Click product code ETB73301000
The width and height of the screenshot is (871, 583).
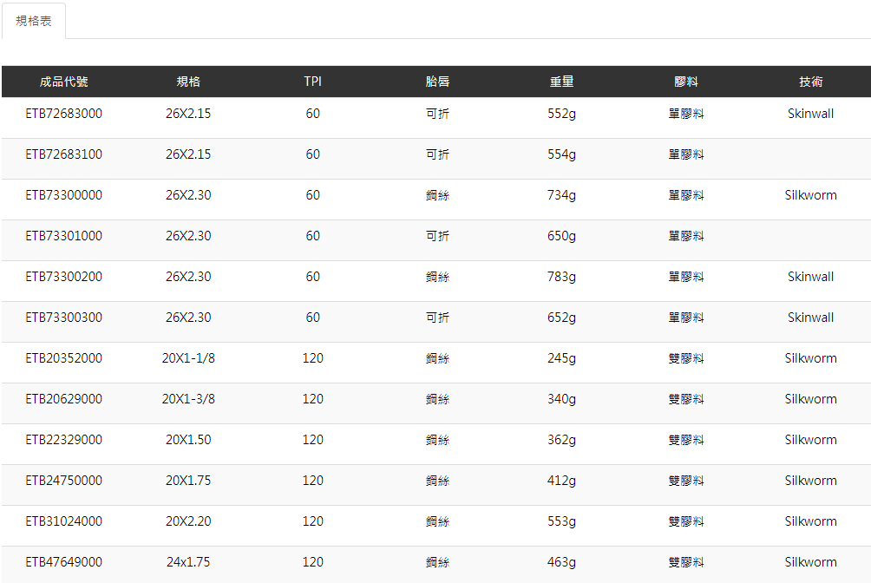click(63, 236)
